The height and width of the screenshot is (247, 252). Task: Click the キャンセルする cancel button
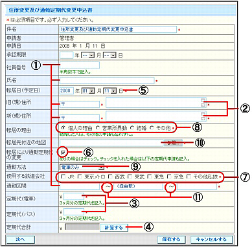[211, 239]
